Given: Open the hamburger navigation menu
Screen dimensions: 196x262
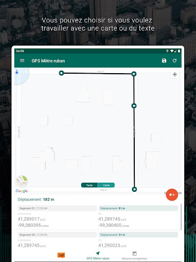Looking at the screenshot, I should (x=22, y=61).
